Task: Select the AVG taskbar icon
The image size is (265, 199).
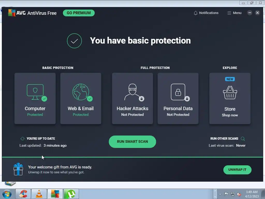Action: [55, 194]
